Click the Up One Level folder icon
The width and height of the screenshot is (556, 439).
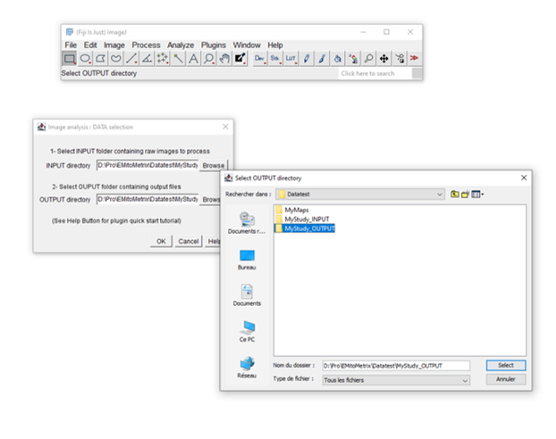pyautogui.click(x=455, y=194)
